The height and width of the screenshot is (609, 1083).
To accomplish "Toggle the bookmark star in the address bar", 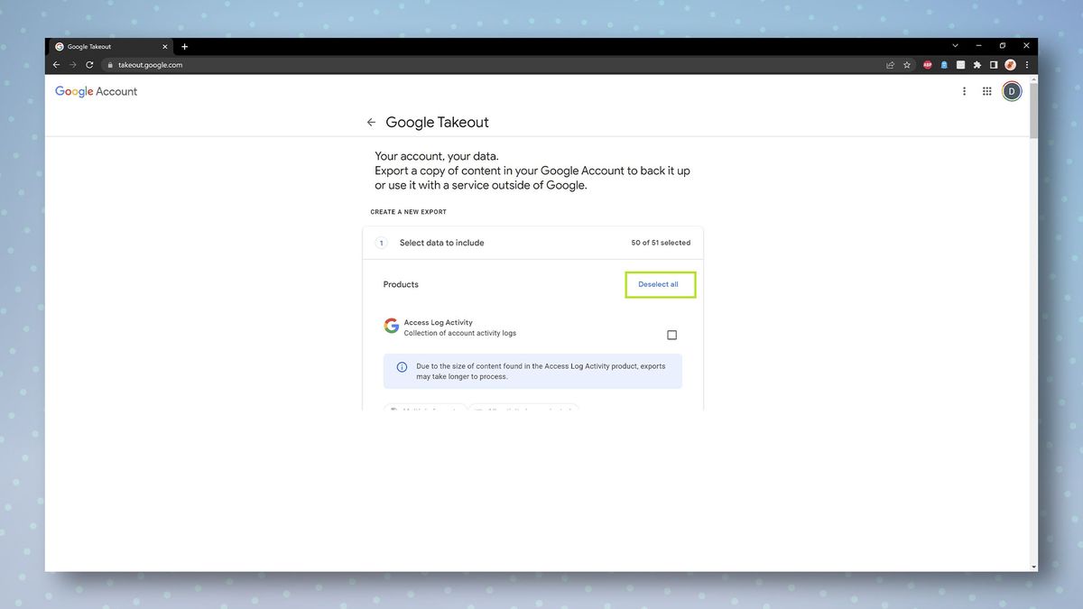I will coord(906,65).
